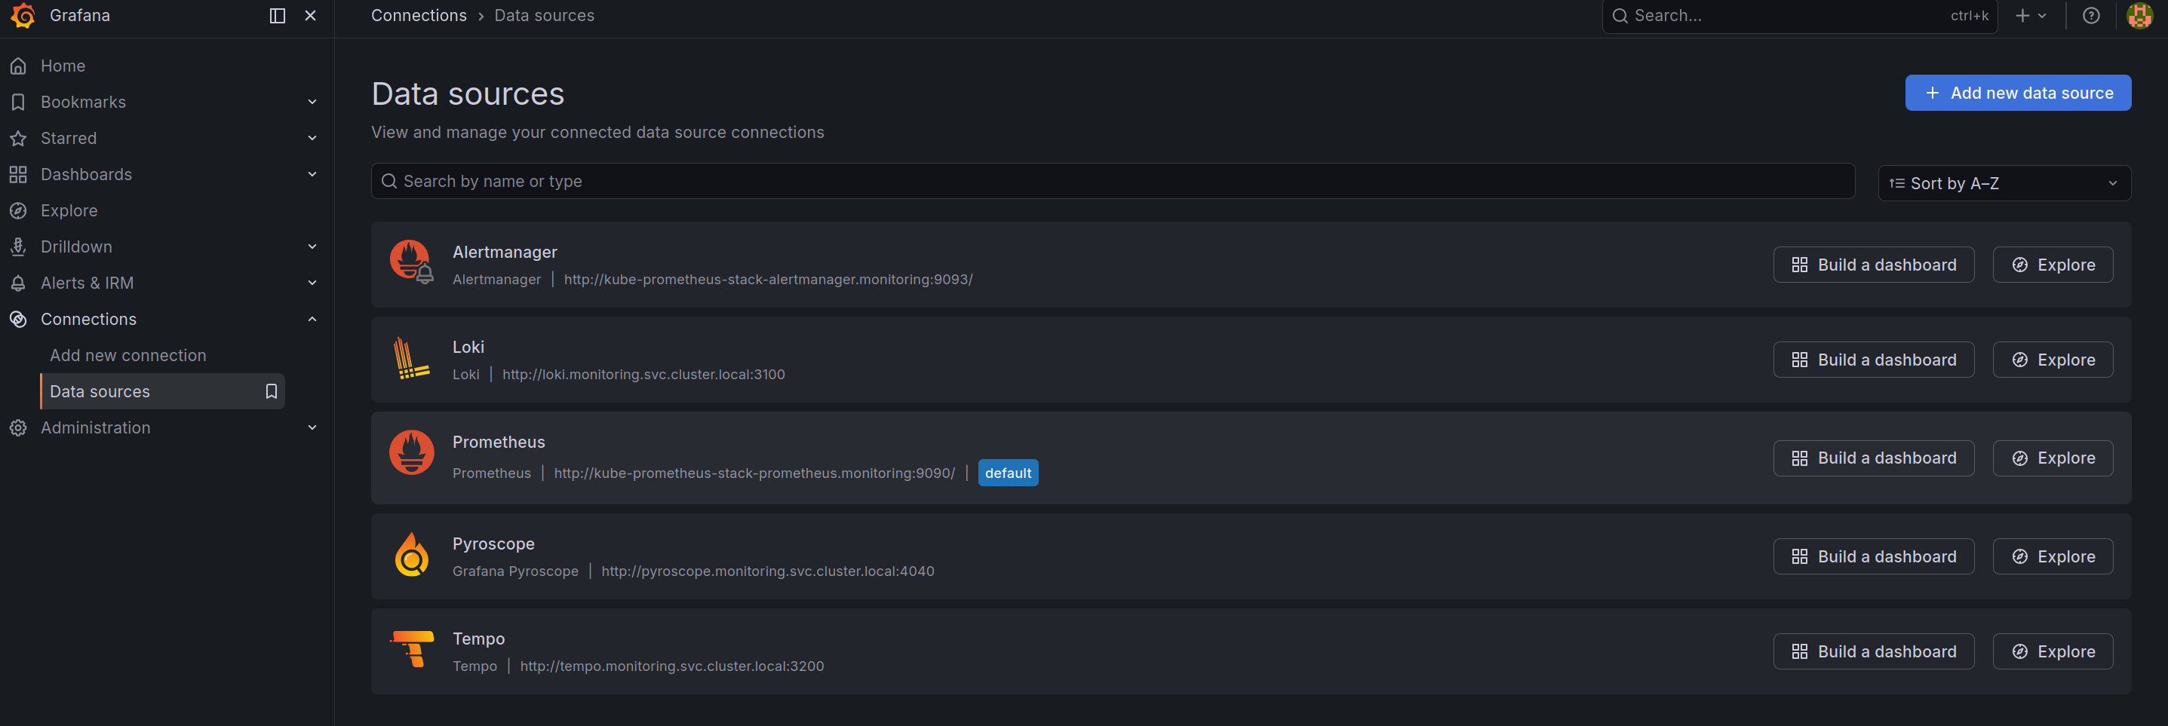Viewport: 2168px width, 726px height.
Task: Click the user avatar profile icon
Action: pos(2139,16)
